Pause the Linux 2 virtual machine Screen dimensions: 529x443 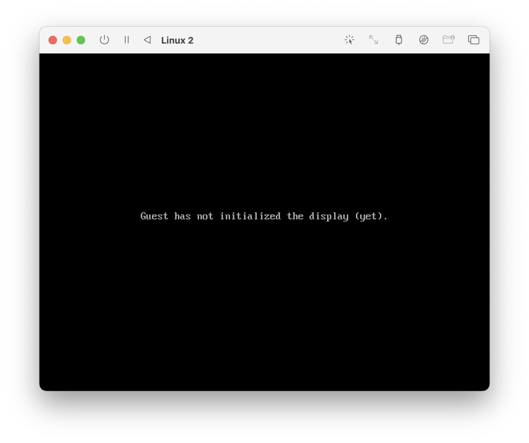coord(127,40)
